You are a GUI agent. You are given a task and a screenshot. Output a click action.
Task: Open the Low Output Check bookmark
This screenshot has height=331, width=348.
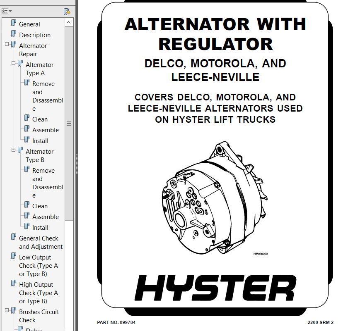(39, 265)
